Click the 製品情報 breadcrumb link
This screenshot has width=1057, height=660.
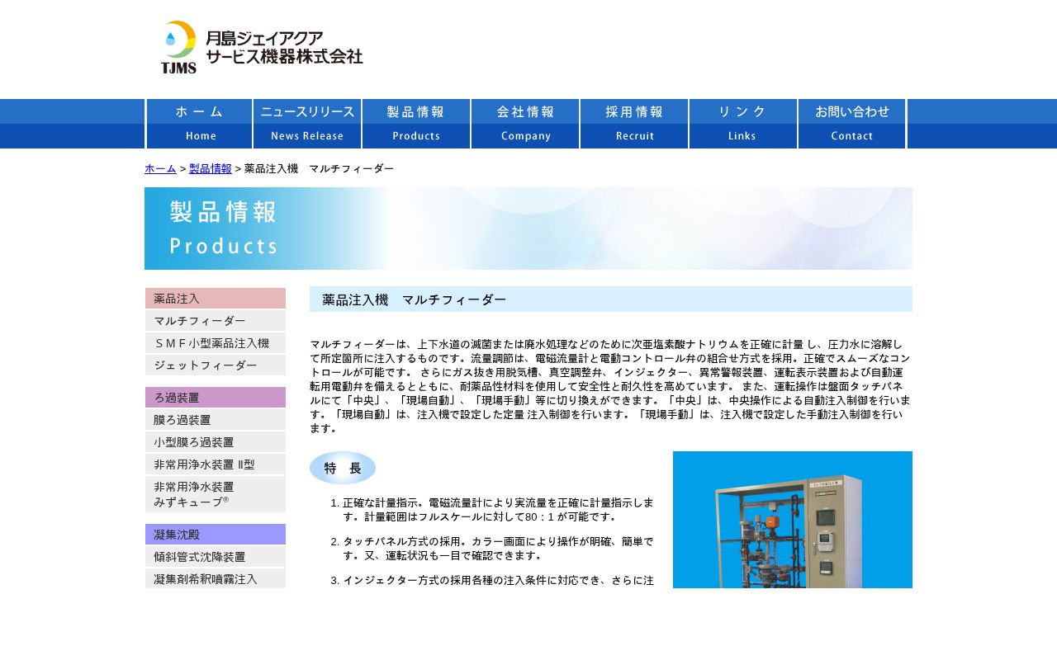point(211,168)
